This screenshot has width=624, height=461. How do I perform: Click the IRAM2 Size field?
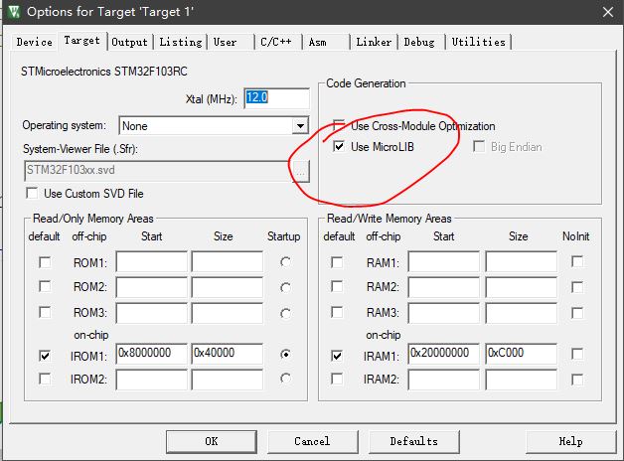pyautogui.click(x=521, y=380)
